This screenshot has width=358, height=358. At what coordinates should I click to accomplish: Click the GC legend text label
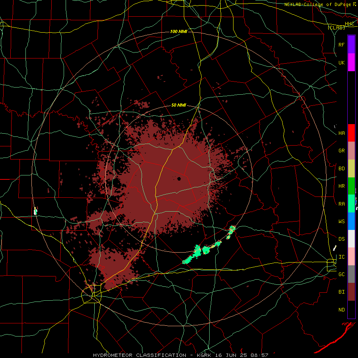(x=341, y=274)
